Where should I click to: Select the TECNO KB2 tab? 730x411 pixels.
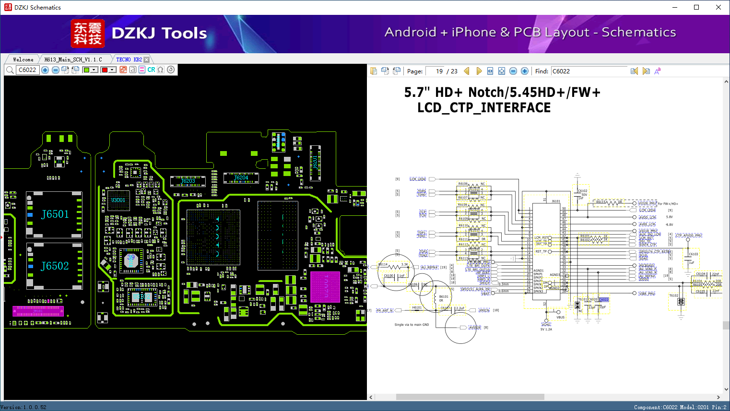click(x=129, y=59)
